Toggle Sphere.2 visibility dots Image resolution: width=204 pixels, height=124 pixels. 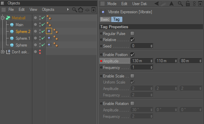[40, 31]
